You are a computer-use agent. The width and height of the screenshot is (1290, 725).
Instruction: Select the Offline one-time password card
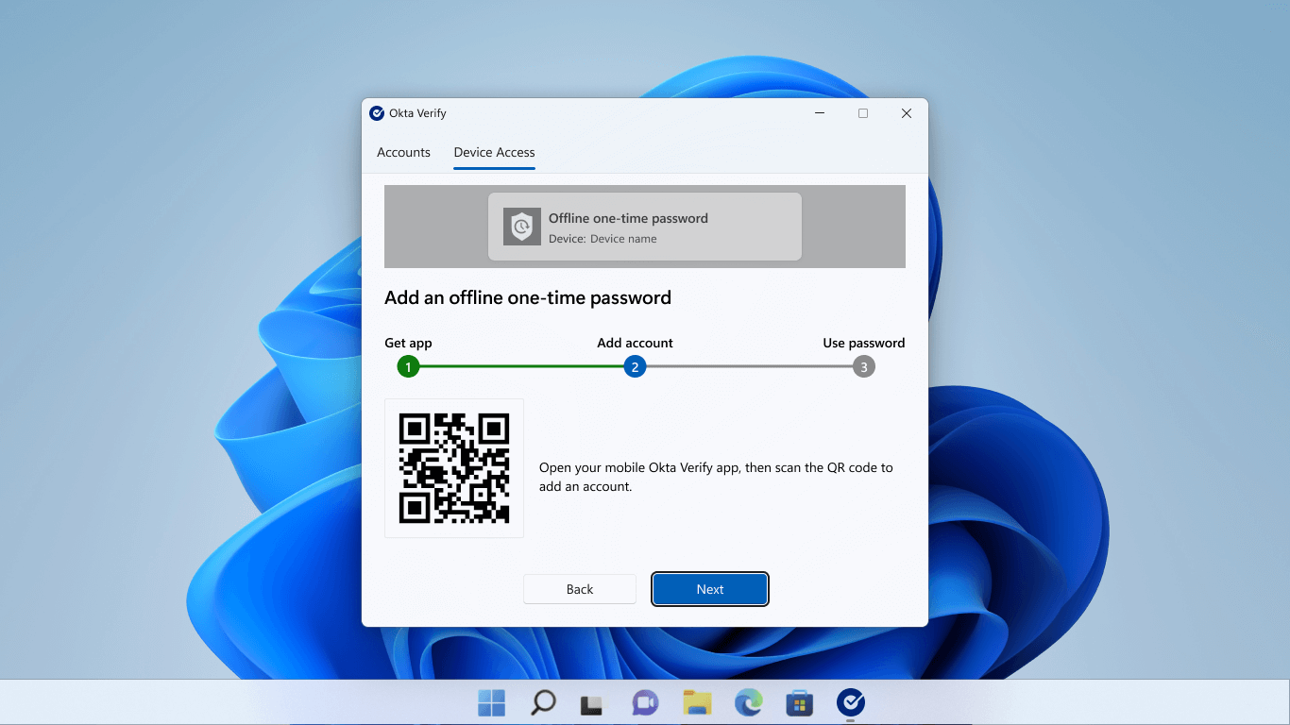click(x=644, y=227)
